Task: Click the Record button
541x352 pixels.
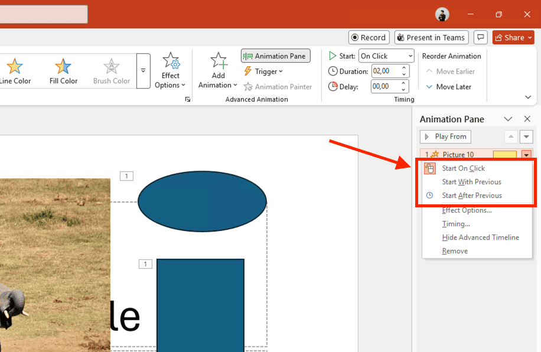Action: click(369, 38)
